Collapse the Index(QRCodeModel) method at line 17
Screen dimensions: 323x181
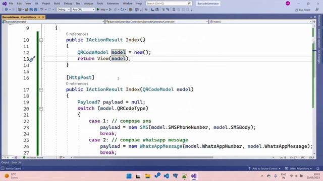(x=41, y=89)
